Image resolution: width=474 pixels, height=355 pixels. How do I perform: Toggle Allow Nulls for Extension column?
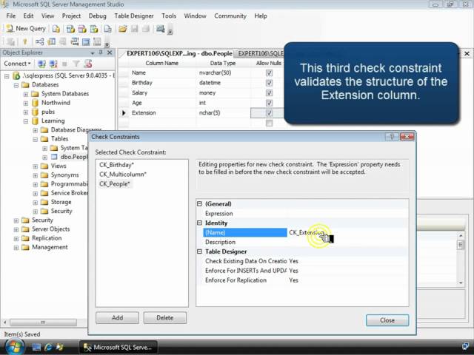pyautogui.click(x=269, y=113)
